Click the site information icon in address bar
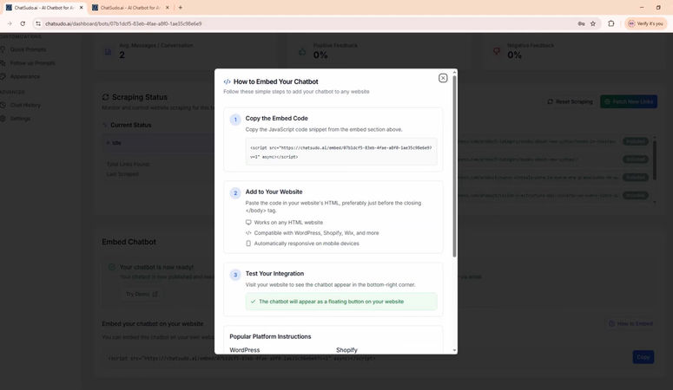This screenshot has width=673, height=390. coord(38,23)
